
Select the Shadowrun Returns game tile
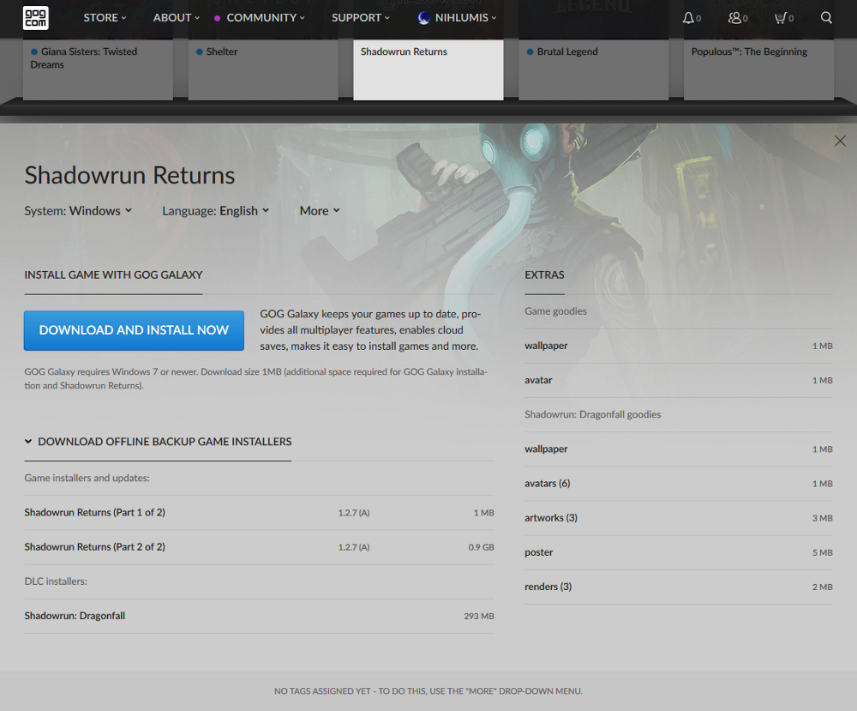pyautogui.click(x=428, y=69)
